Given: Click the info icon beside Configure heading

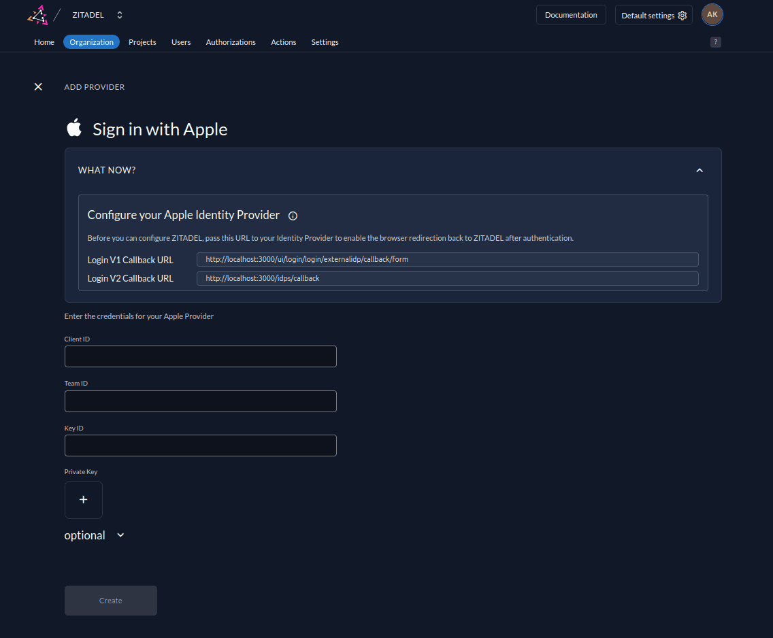Looking at the screenshot, I should click(x=293, y=216).
